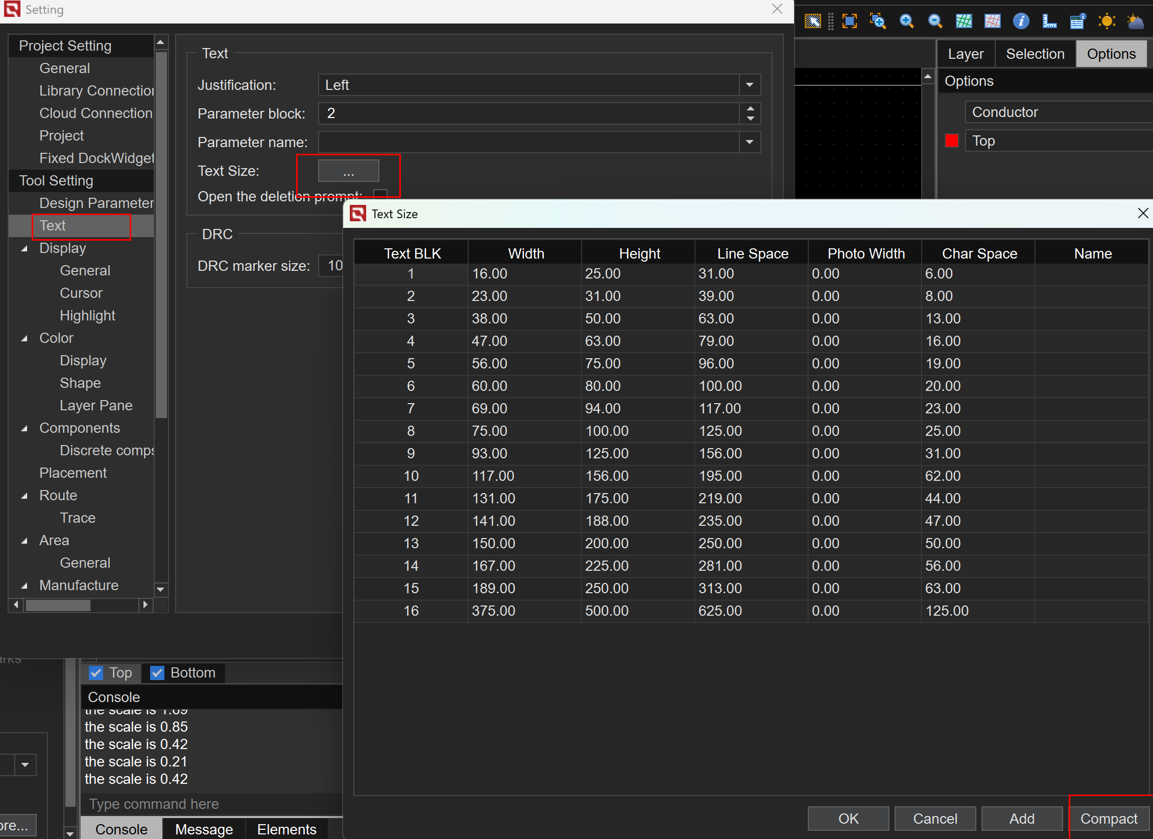Uncheck the Top layer checkbox
This screenshot has width=1153, height=839.
click(x=96, y=673)
